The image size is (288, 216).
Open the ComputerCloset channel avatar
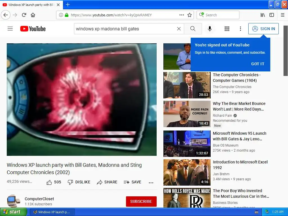[13, 201]
